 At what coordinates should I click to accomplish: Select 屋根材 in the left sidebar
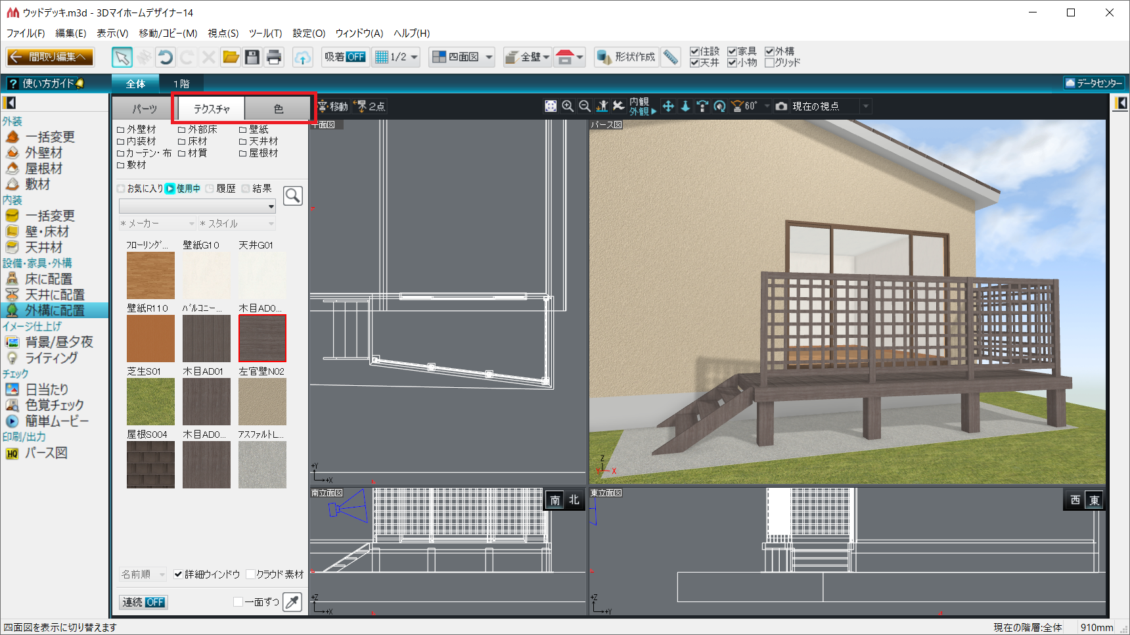click(43, 169)
